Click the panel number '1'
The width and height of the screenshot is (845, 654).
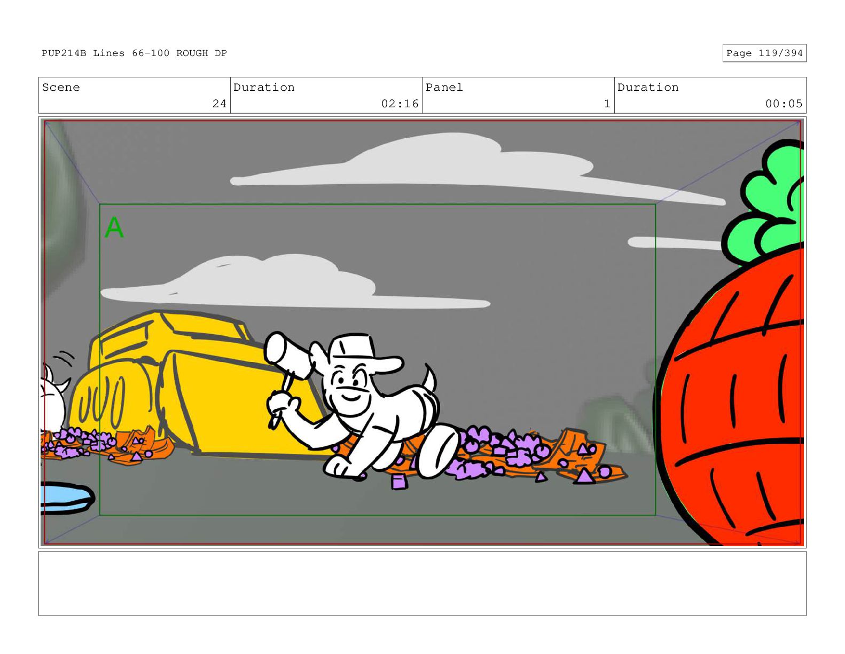[607, 104]
